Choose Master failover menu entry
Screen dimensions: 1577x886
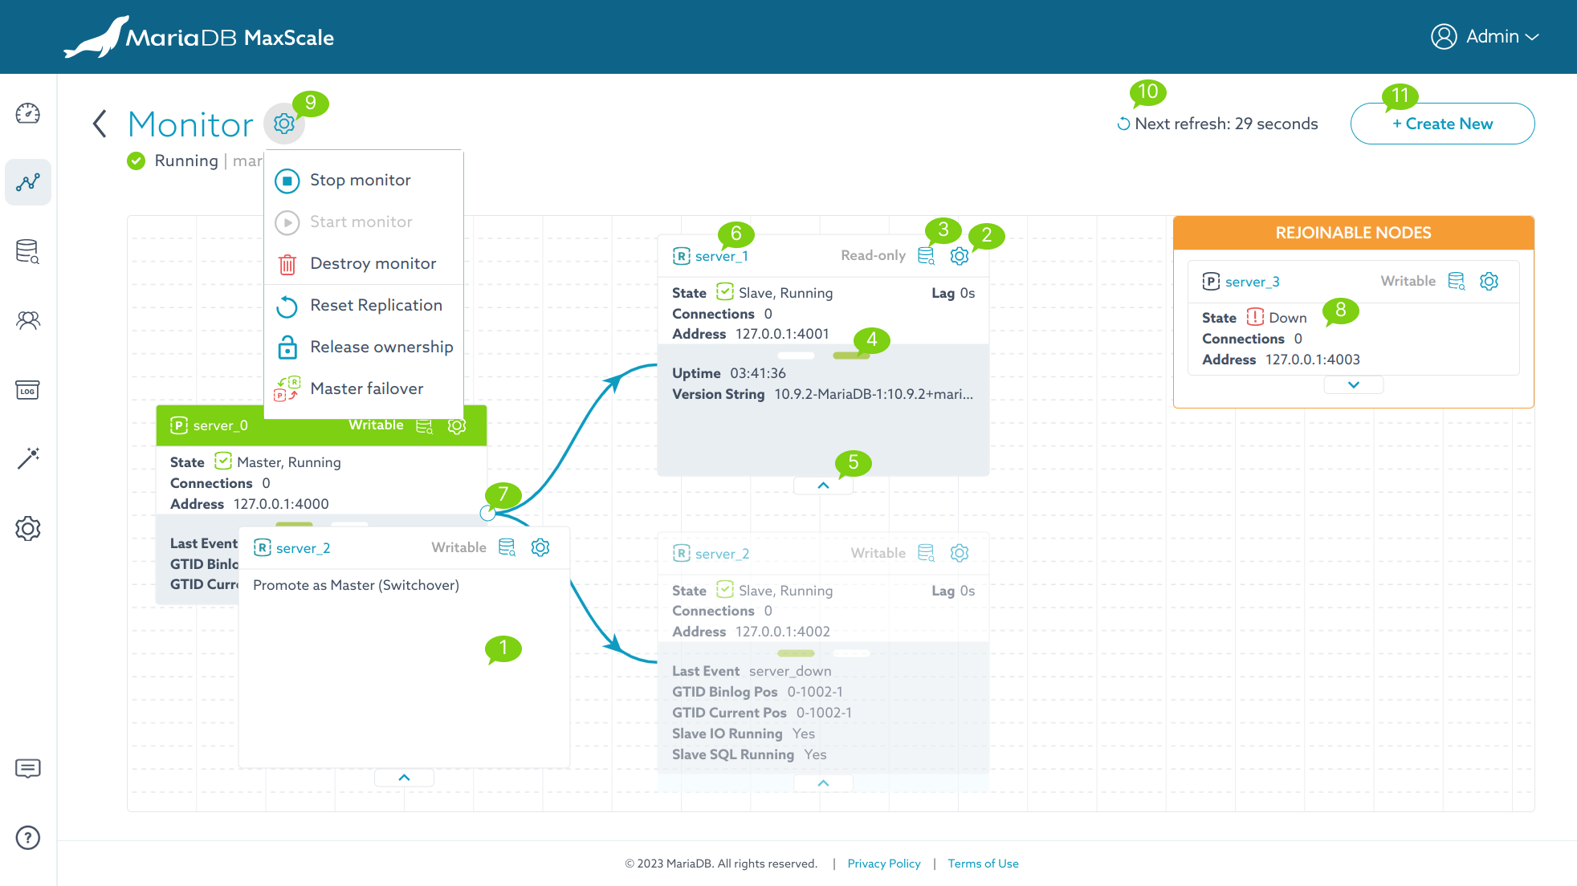pyautogui.click(x=366, y=389)
